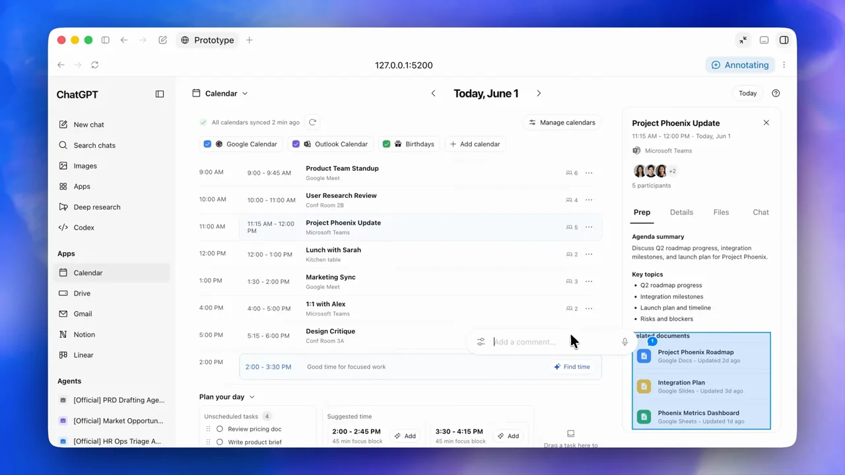Open the Integration Plan slides document
The height and width of the screenshot is (475, 845).
coord(702,387)
